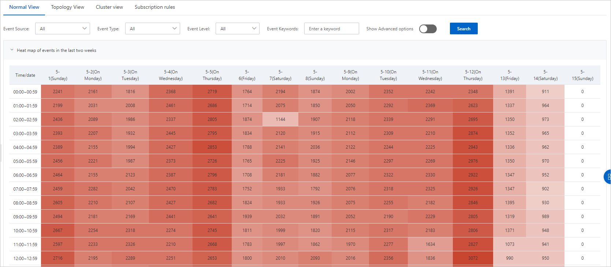
Task: Open the Topology View tab
Action: 67,7
